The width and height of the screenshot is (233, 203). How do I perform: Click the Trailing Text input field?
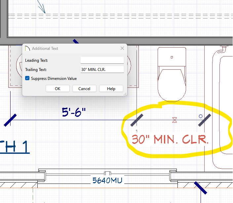point(102,70)
